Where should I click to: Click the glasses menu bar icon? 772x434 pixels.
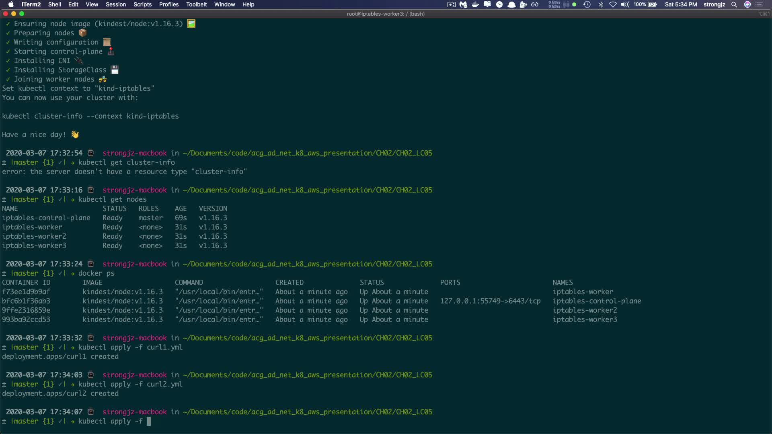click(x=535, y=4)
